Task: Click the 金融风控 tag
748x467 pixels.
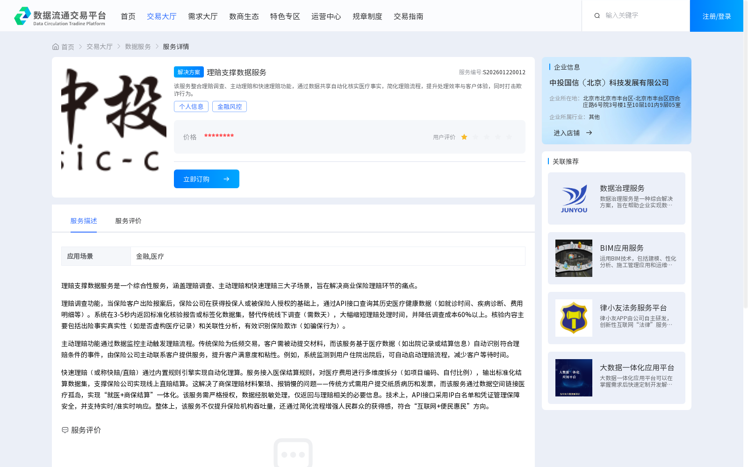Action: pos(230,106)
